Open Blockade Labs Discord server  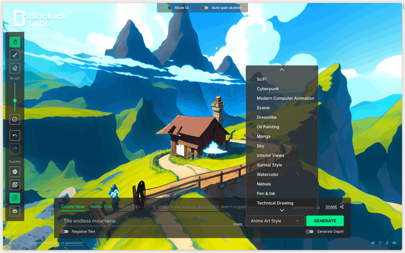click(394, 243)
